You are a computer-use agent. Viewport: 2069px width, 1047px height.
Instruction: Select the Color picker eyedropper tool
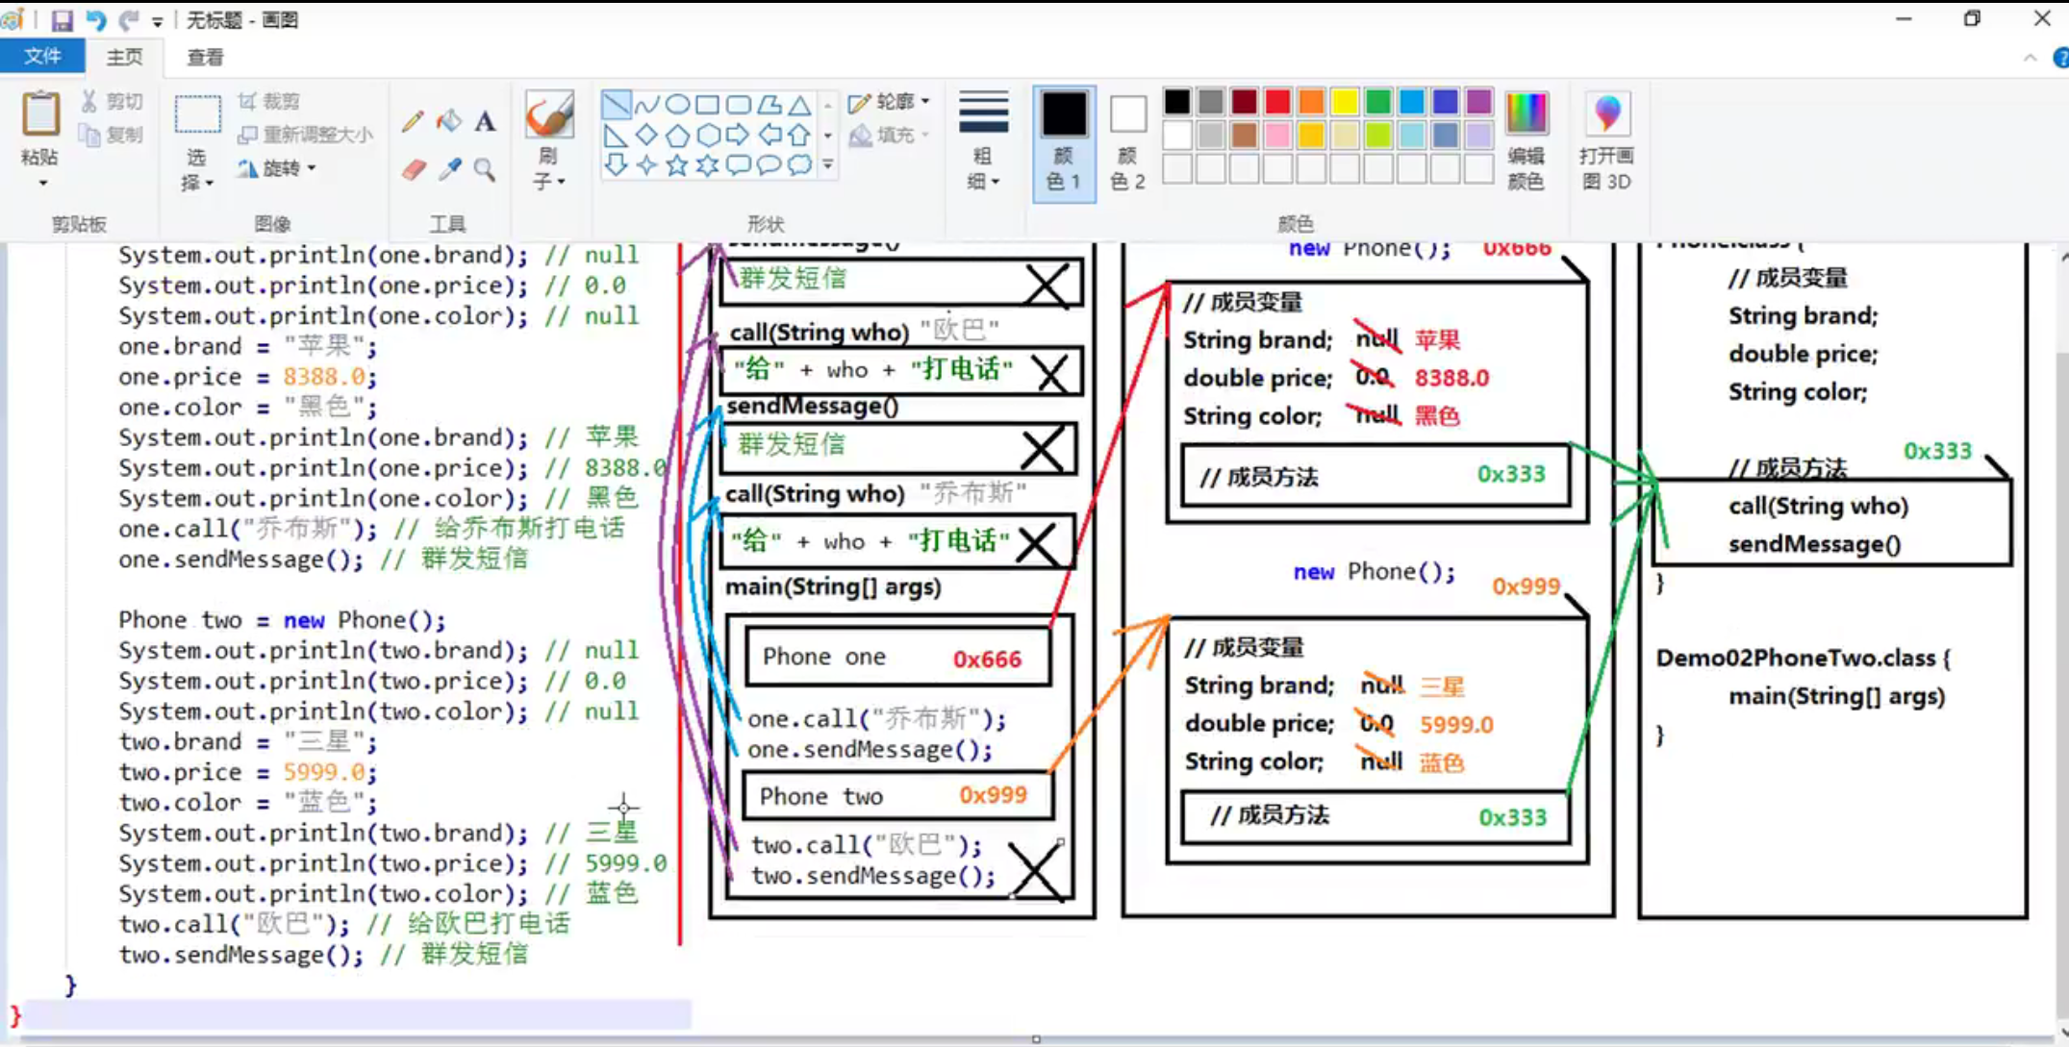(449, 169)
